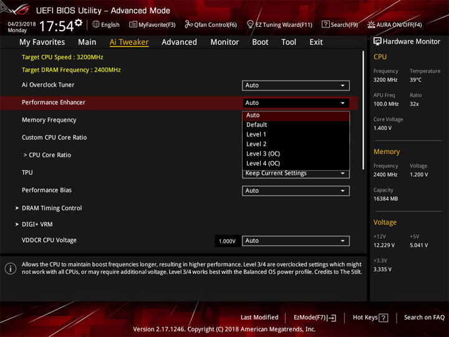This screenshot has height=337, width=449.
Task: Click Search on FAQ link
Action: pos(424,318)
